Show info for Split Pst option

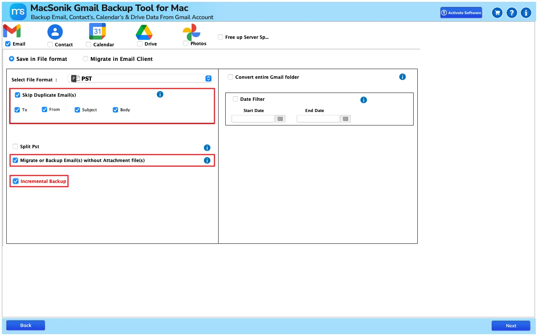(207, 148)
